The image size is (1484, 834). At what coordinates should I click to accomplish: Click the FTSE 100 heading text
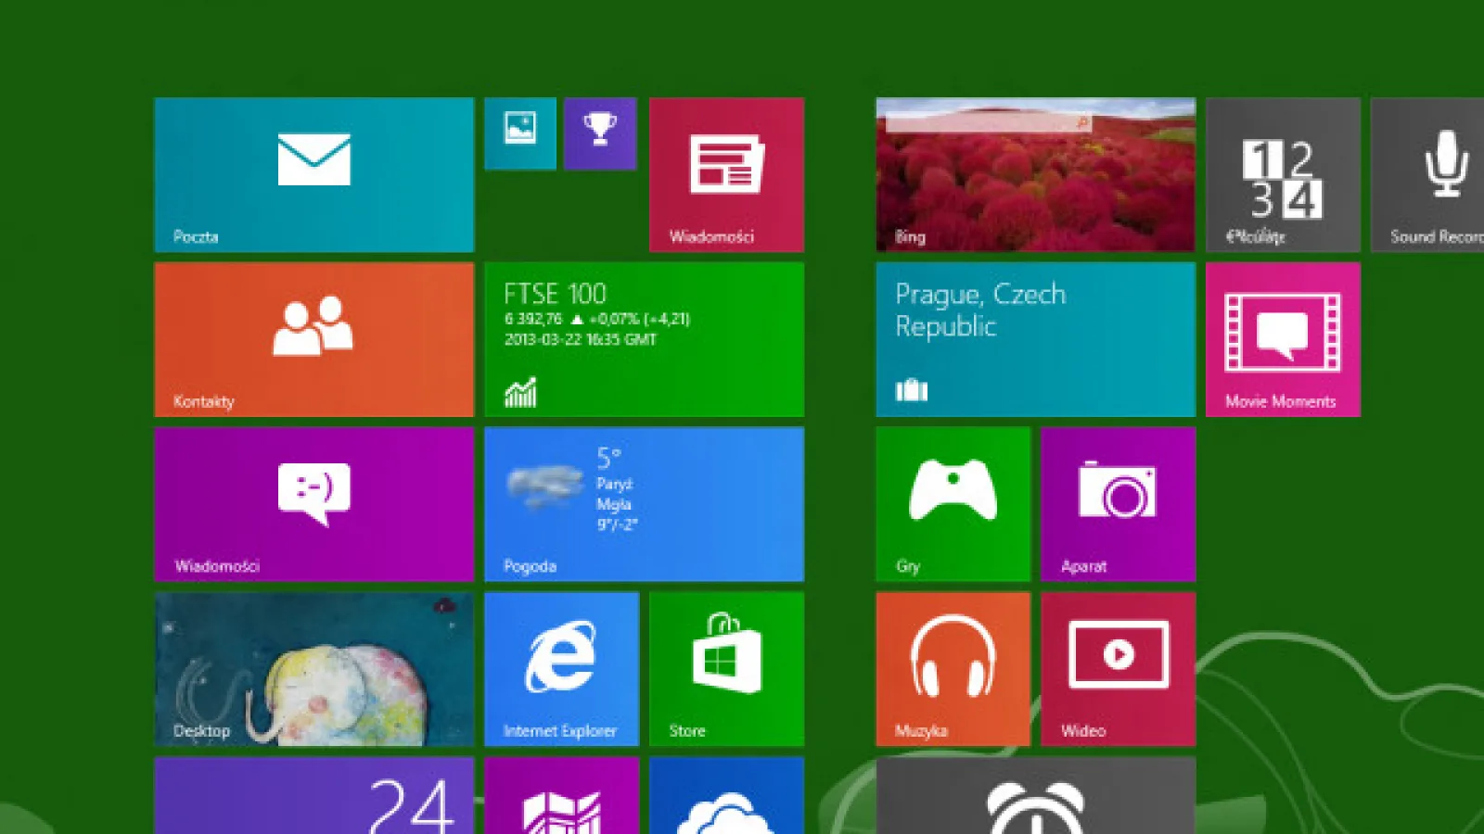[x=555, y=295]
